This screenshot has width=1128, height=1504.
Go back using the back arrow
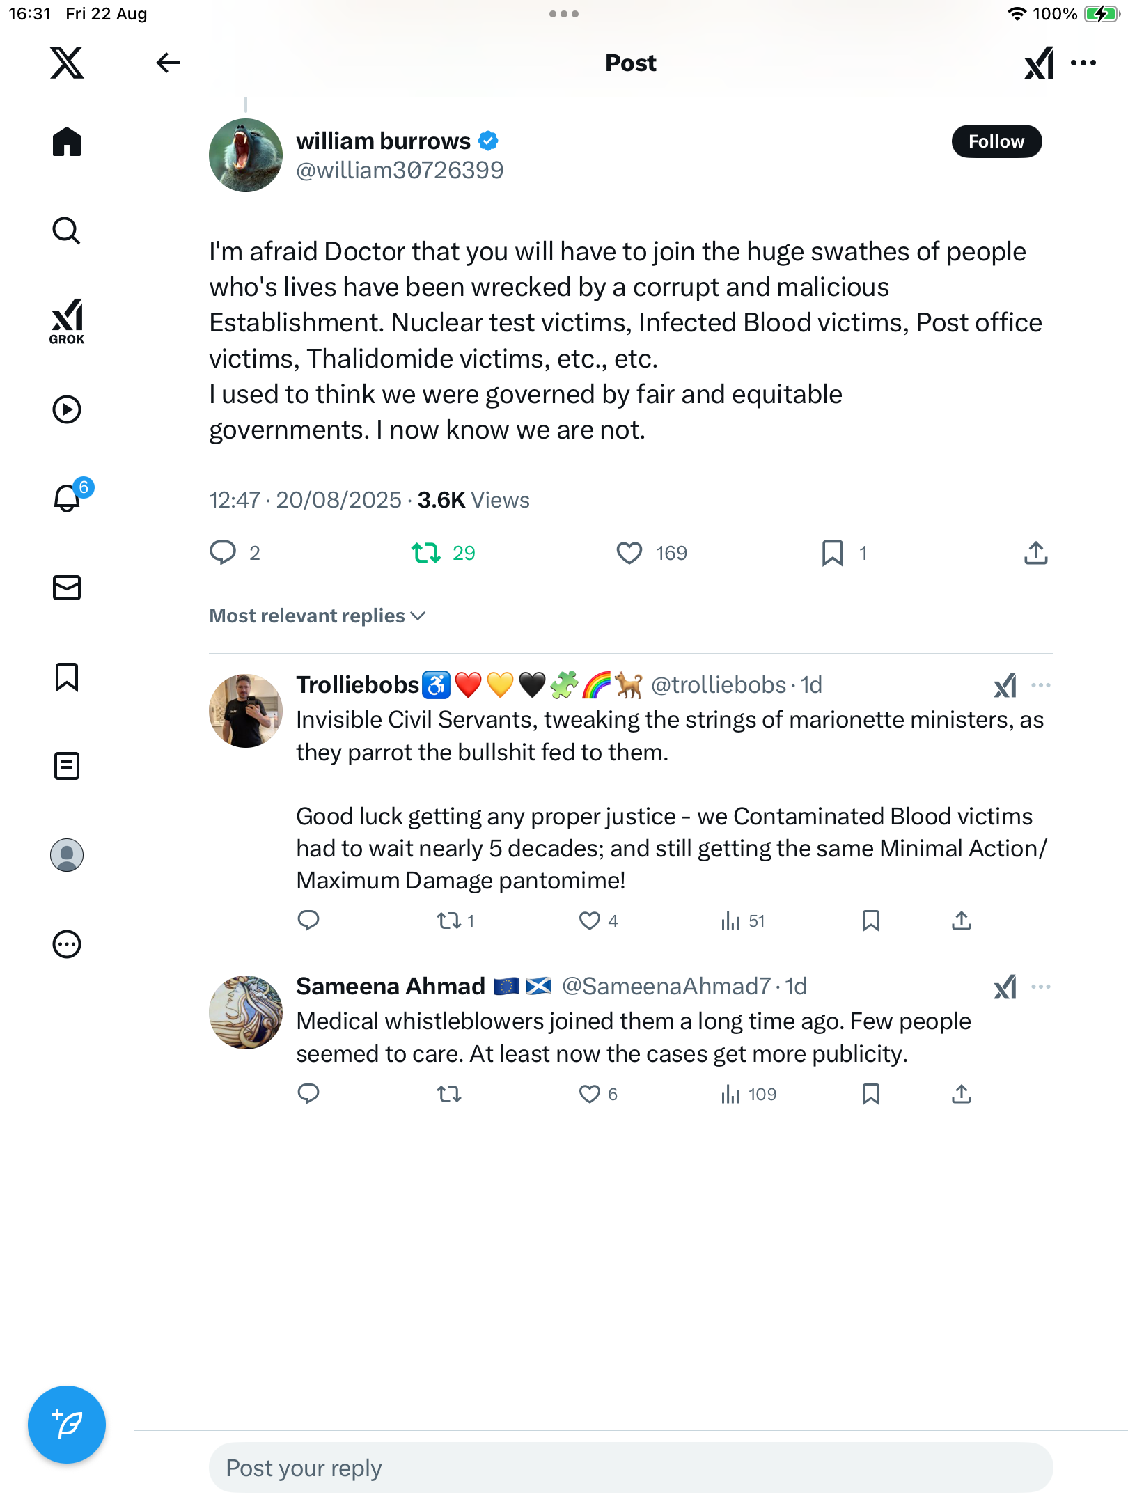tap(168, 63)
